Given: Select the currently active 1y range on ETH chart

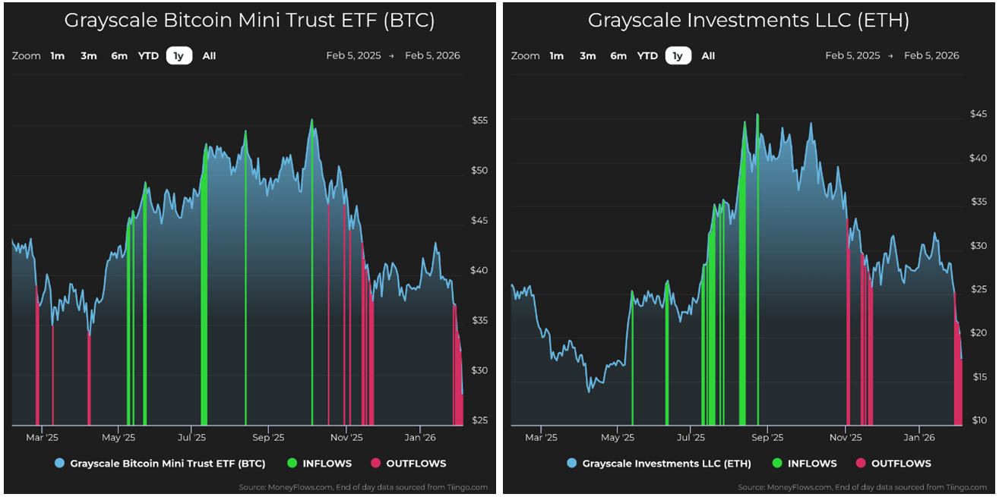Looking at the screenshot, I should [677, 55].
